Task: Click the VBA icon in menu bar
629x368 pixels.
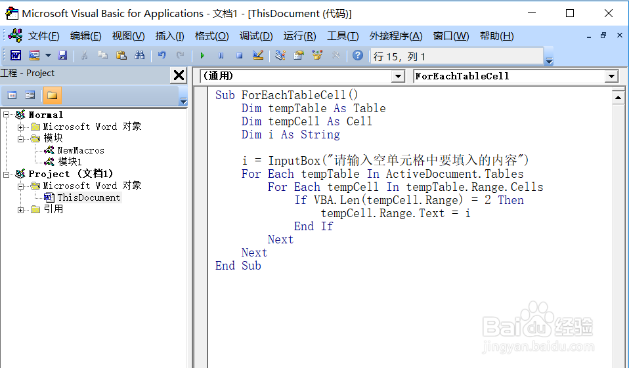Action: click(x=15, y=35)
